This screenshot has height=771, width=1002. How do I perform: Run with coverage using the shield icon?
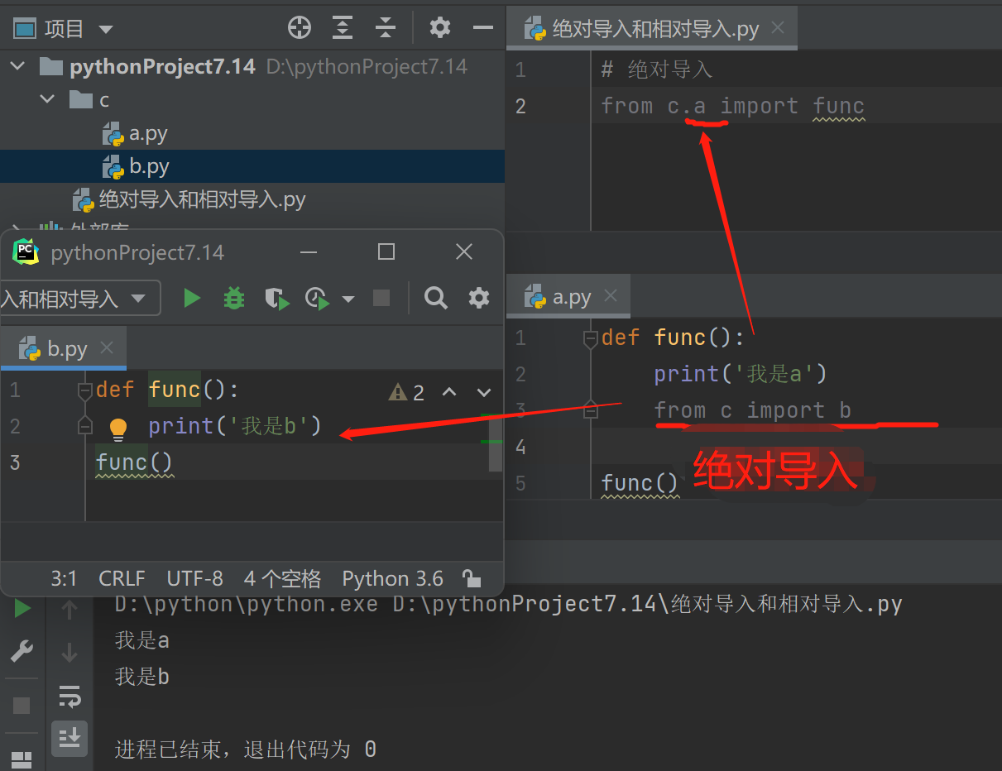[276, 298]
